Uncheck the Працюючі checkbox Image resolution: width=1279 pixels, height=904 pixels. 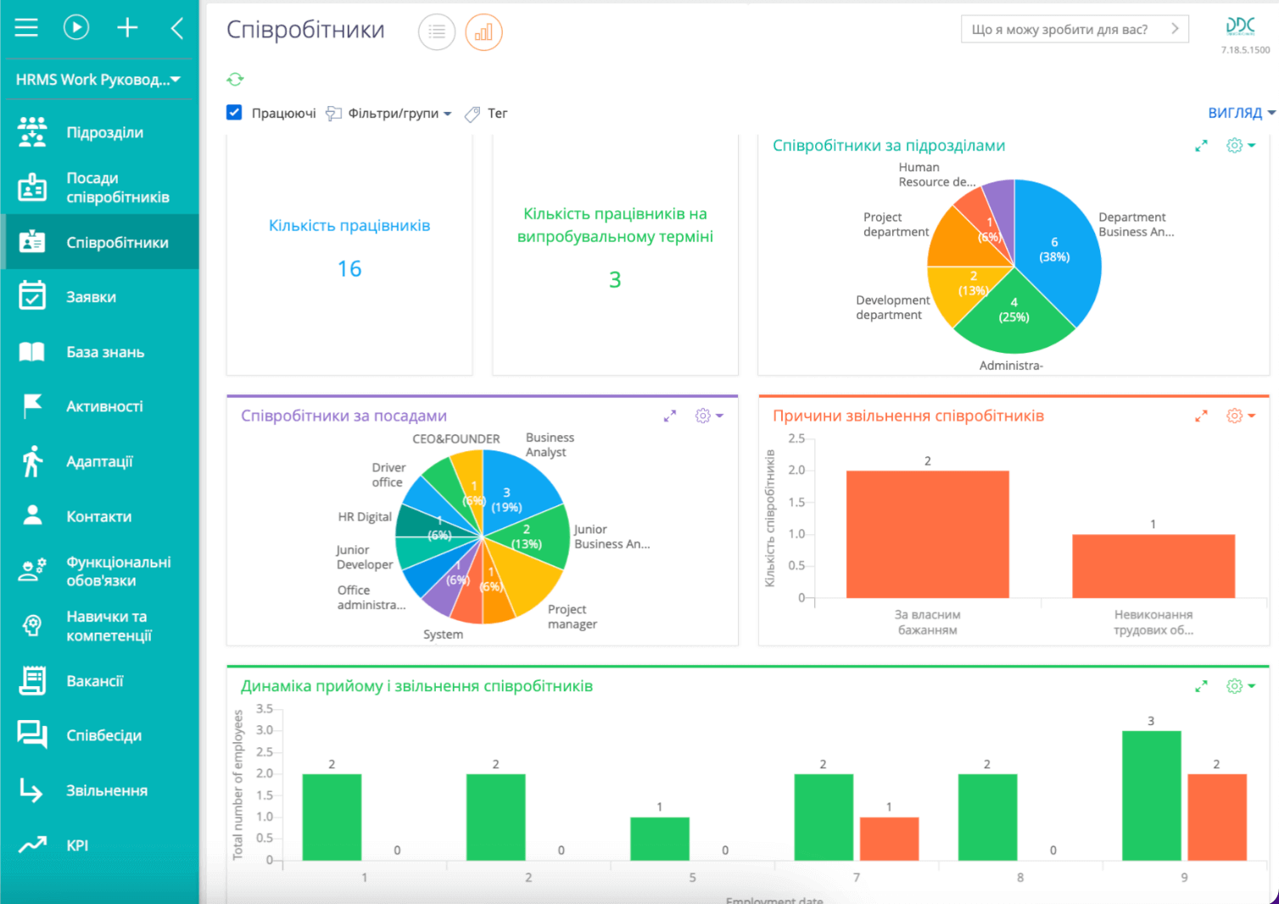click(x=234, y=112)
